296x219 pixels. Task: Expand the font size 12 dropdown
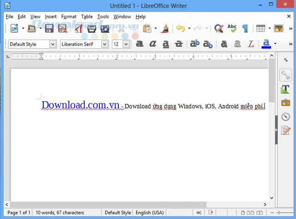tap(126, 44)
